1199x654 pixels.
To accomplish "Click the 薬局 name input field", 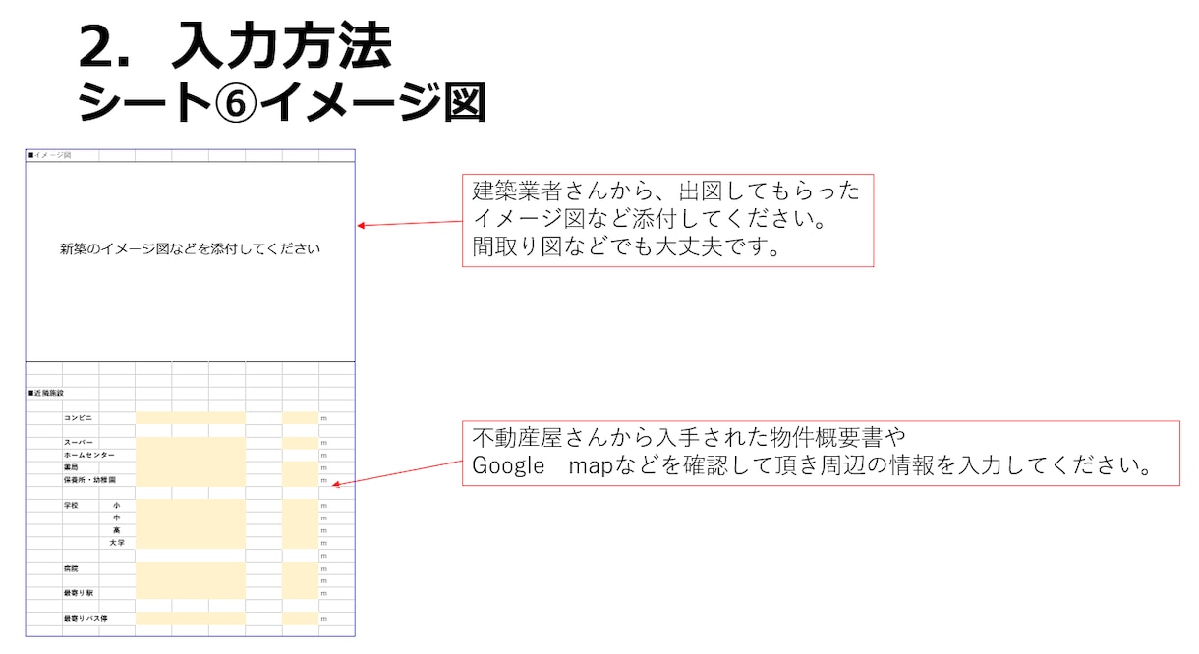I will pos(191,468).
